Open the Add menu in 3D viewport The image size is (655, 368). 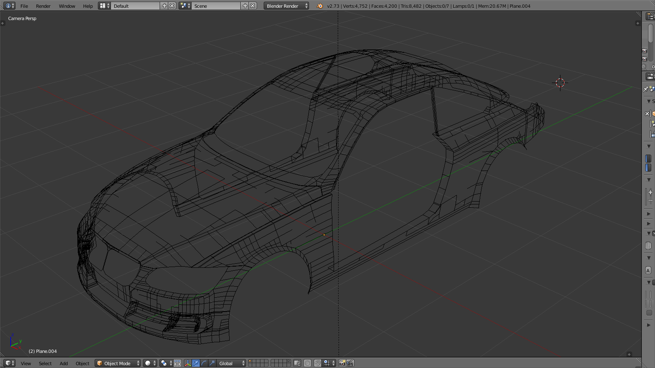click(63, 364)
